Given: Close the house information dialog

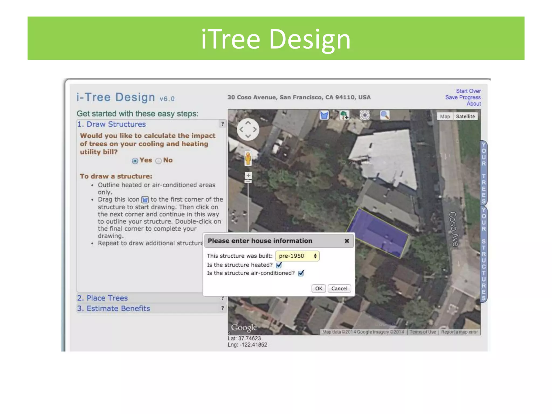Looking at the screenshot, I should point(347,241).
